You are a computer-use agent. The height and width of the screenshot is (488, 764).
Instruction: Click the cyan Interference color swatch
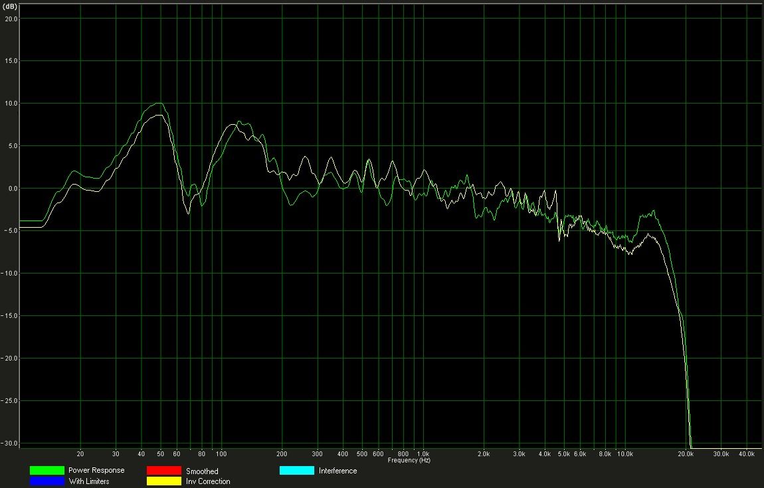(x=297, y=471)
